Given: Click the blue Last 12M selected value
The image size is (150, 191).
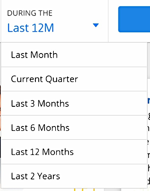Looking at the screenshot, I should pos(31,28).
